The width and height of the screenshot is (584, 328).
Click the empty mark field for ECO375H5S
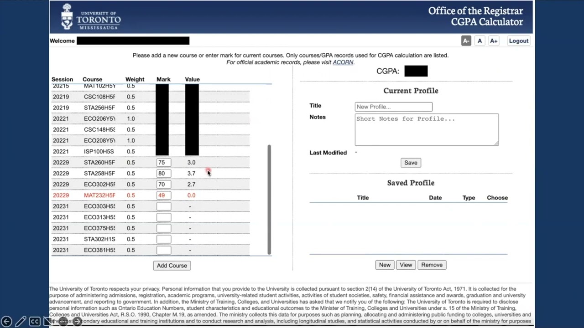click(163, 228)
